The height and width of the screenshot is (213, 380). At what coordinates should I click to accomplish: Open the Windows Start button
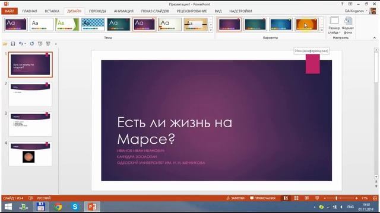8,206
